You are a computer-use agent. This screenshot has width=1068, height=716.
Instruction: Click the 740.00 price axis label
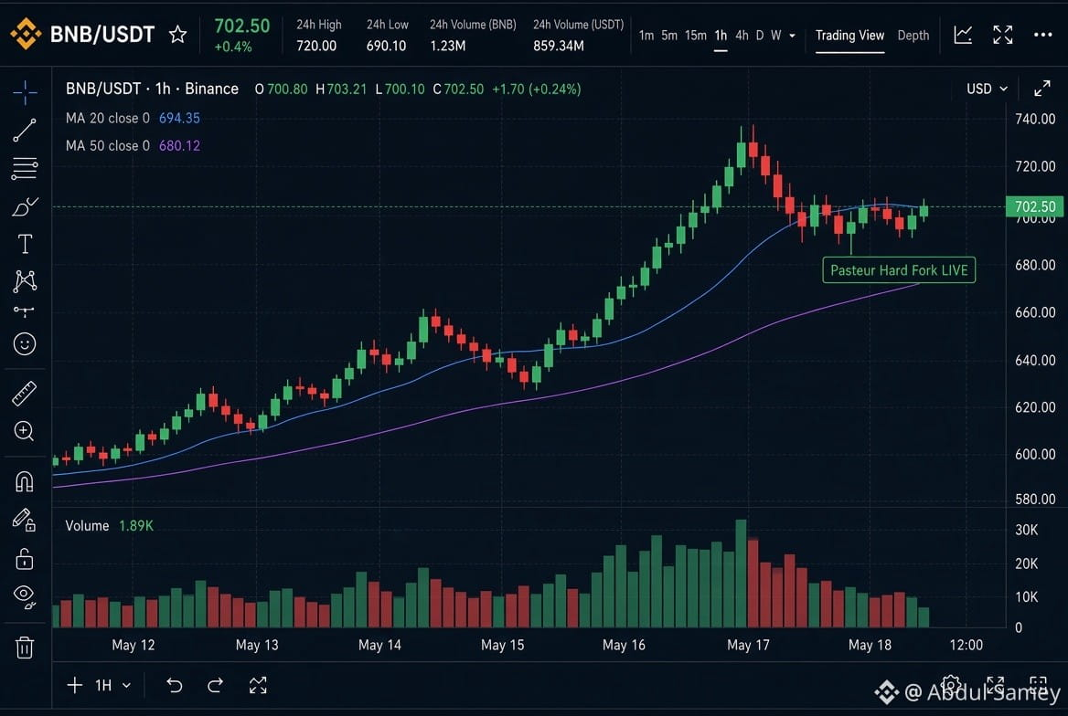1035,119
